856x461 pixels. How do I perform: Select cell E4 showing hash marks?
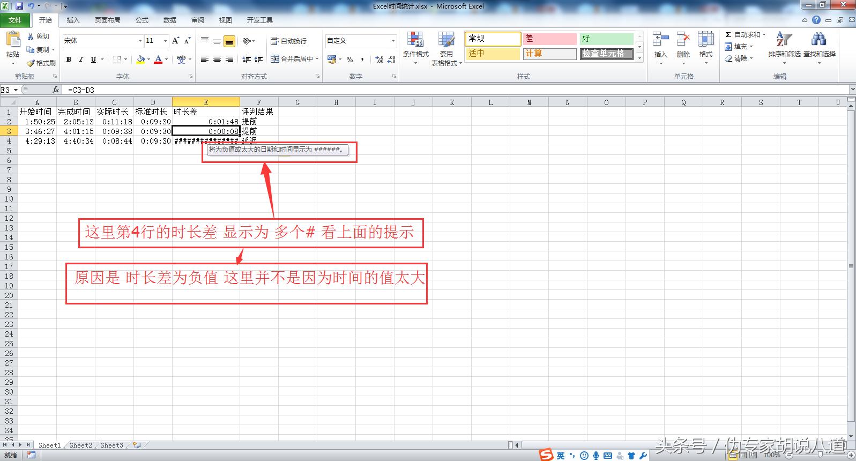point(206,141)
